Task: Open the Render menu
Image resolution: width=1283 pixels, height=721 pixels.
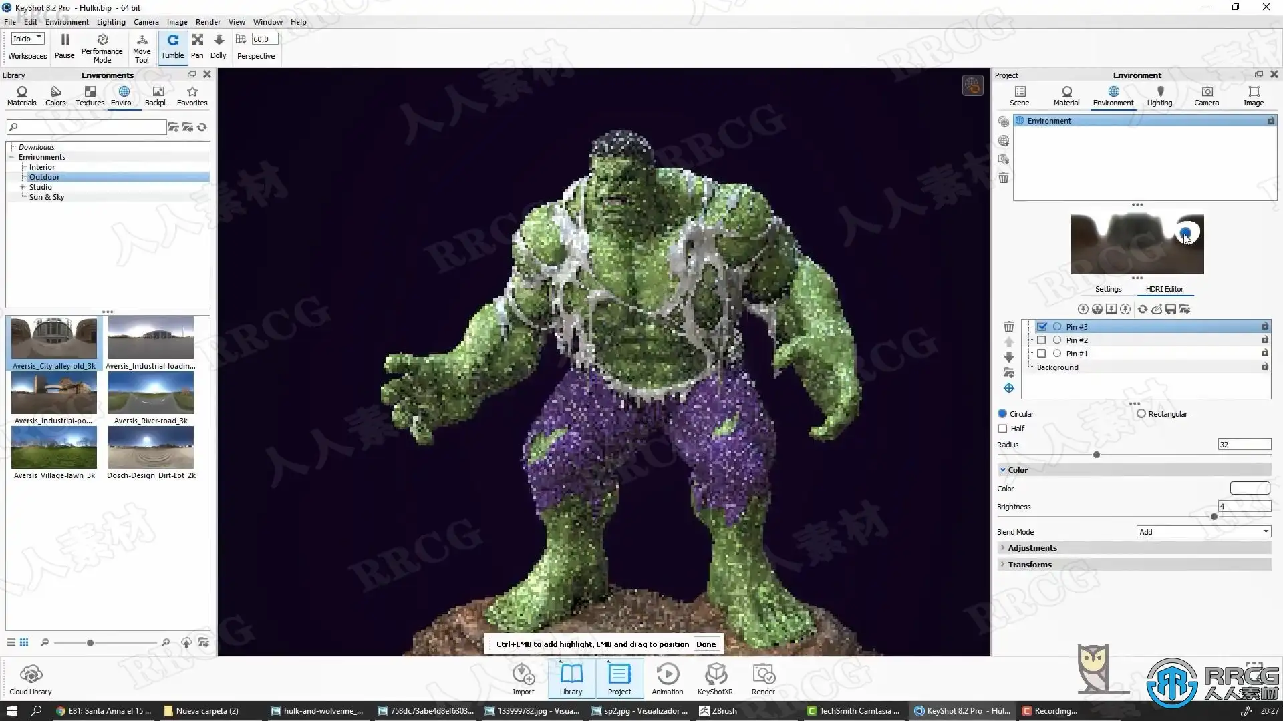Action: pos(208,22)
